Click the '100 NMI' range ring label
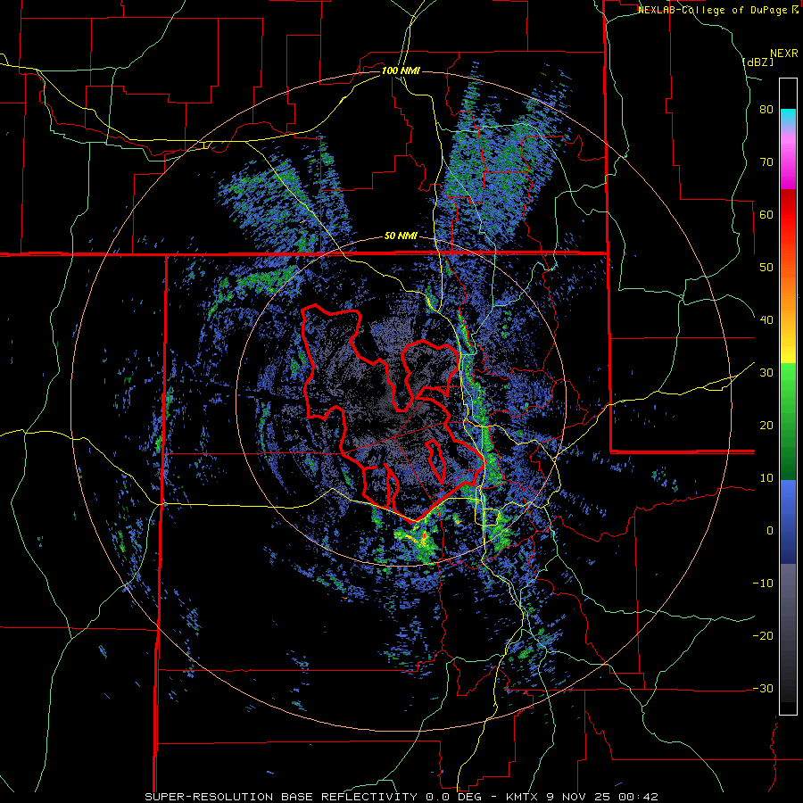 401,70
